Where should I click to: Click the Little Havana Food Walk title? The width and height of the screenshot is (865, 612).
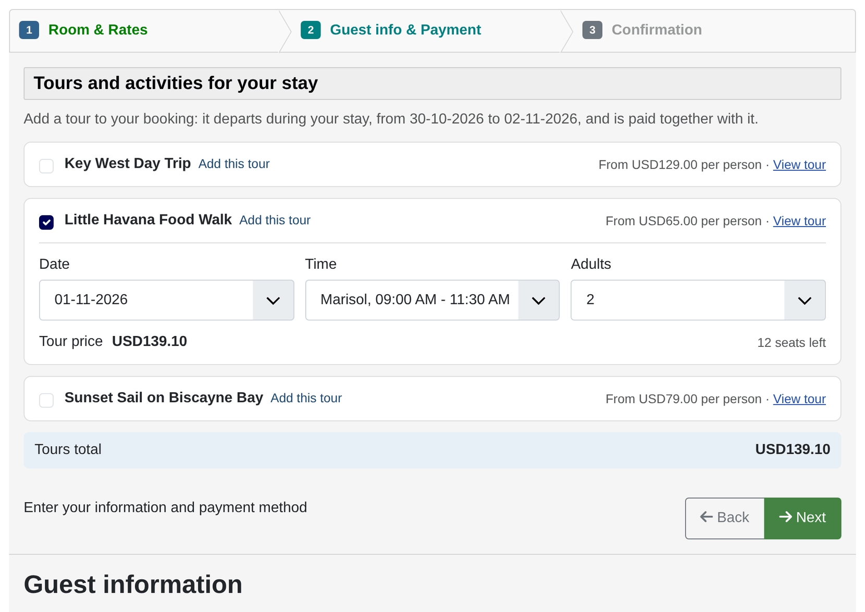(x=148, y=219)
